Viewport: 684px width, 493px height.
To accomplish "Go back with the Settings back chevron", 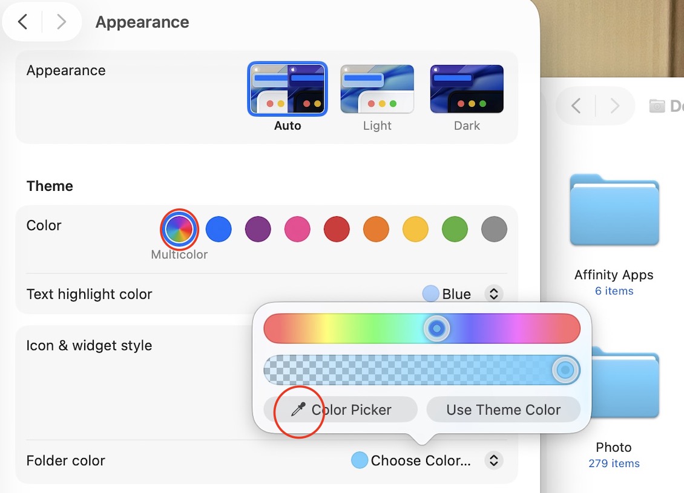I will pyautogui.click(x=22, y=21).
